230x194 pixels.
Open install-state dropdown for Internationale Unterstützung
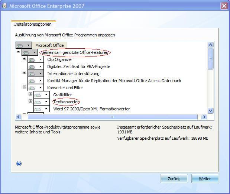click(36, 74)
